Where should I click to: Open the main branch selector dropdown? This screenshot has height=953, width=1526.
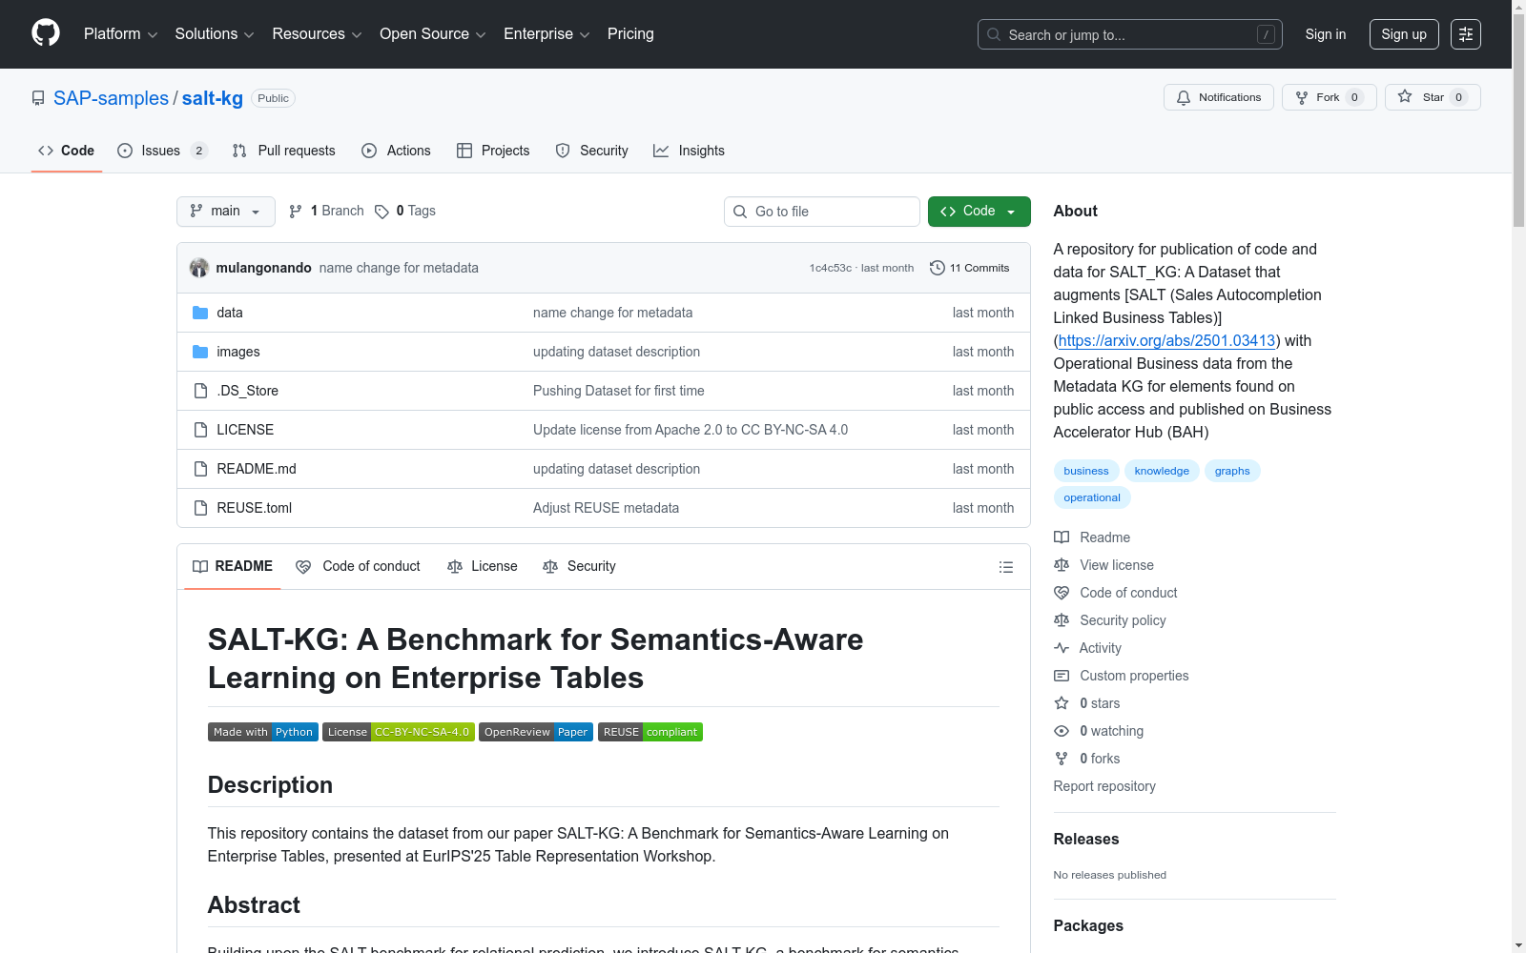(226, 212)
